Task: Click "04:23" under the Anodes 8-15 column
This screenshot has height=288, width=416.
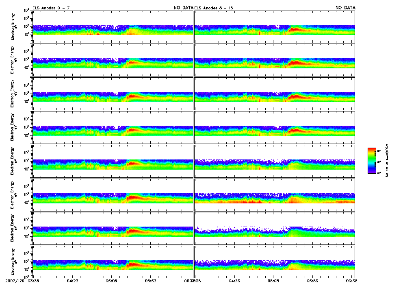Action: (x=234, y=281)
